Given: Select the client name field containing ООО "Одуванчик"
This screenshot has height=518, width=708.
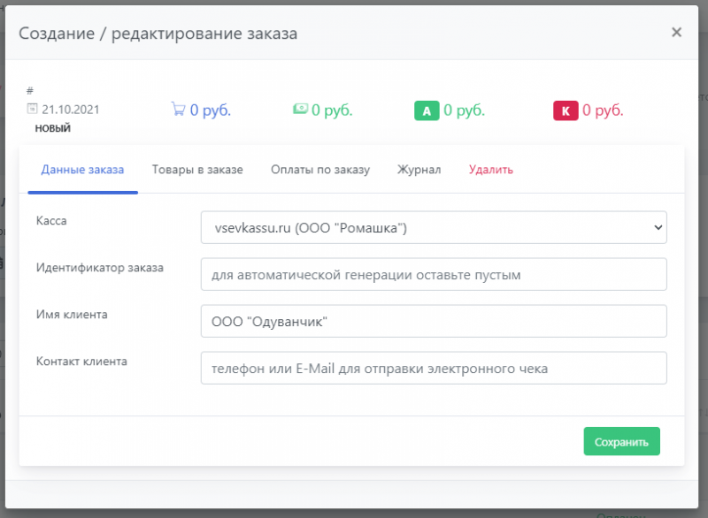Looking at the screenshot, I should click(x=434, y=321).
